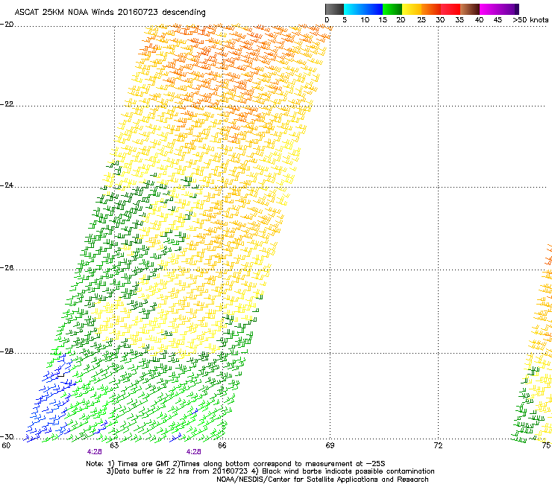Click latitude label '-24'

[7, 185]
